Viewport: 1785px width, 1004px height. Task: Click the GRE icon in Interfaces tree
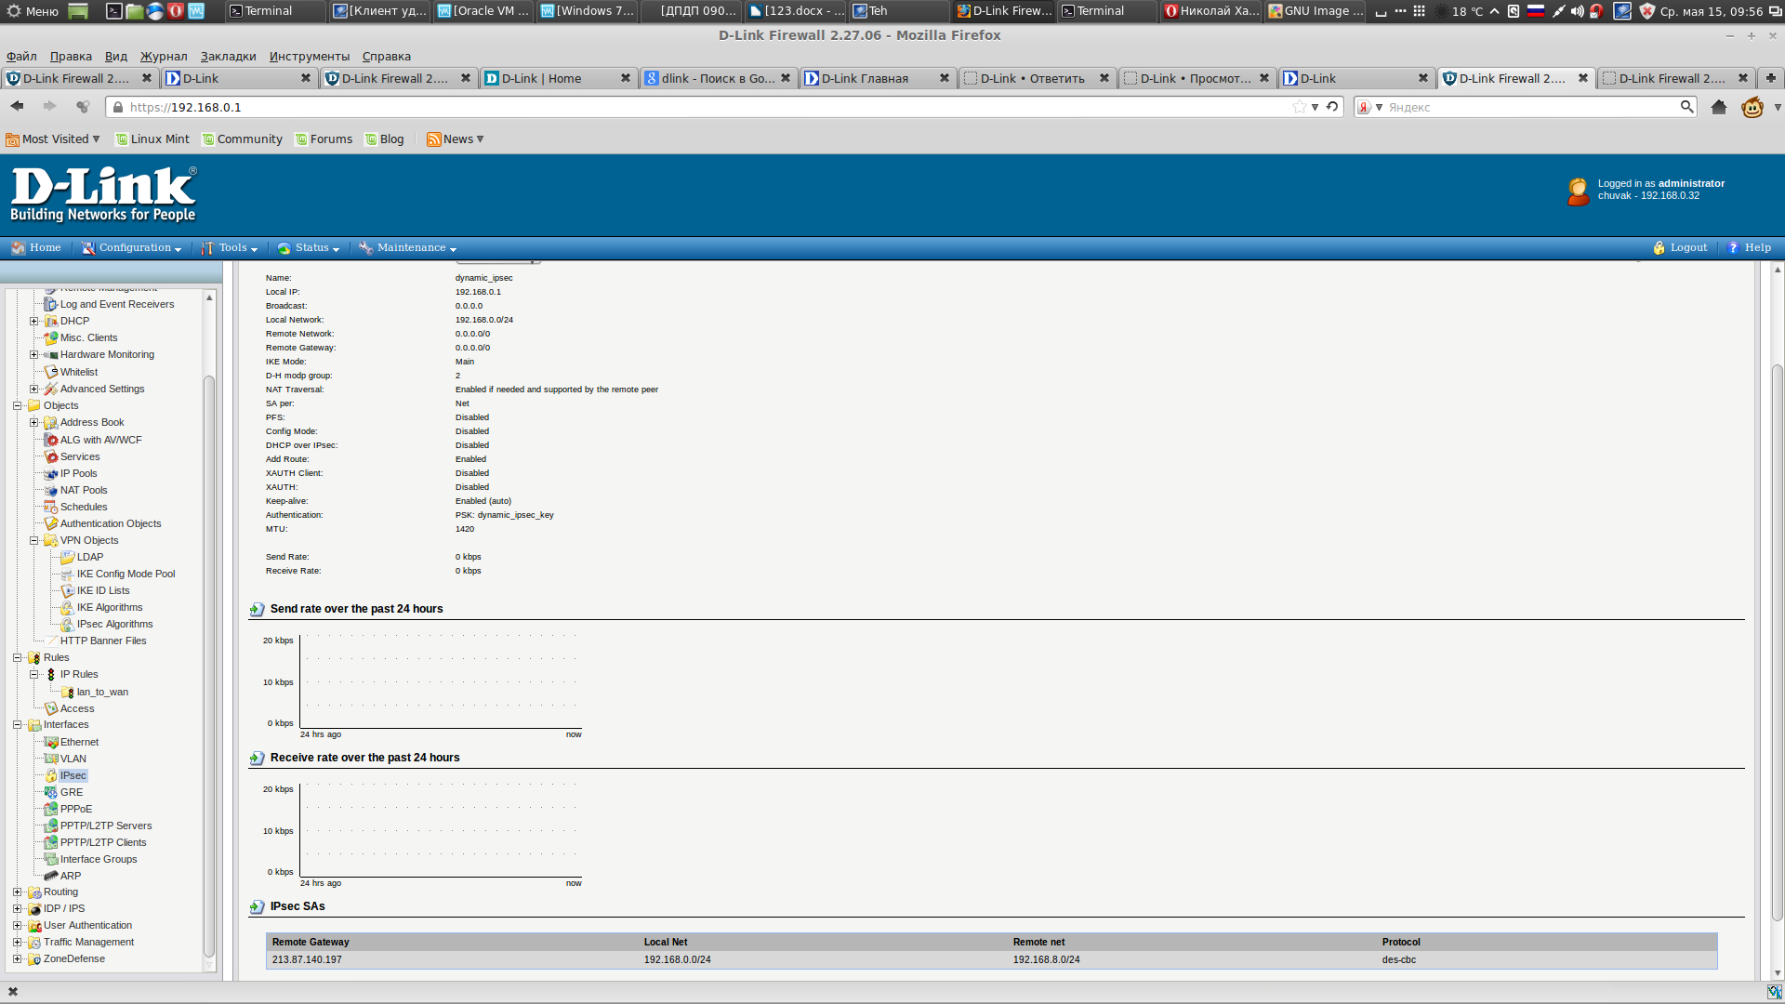[51, 792]
